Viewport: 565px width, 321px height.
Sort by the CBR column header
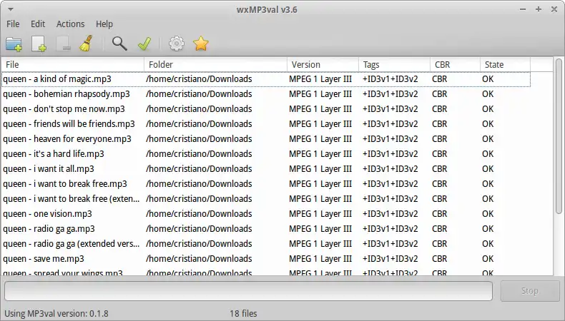(455, 65)
